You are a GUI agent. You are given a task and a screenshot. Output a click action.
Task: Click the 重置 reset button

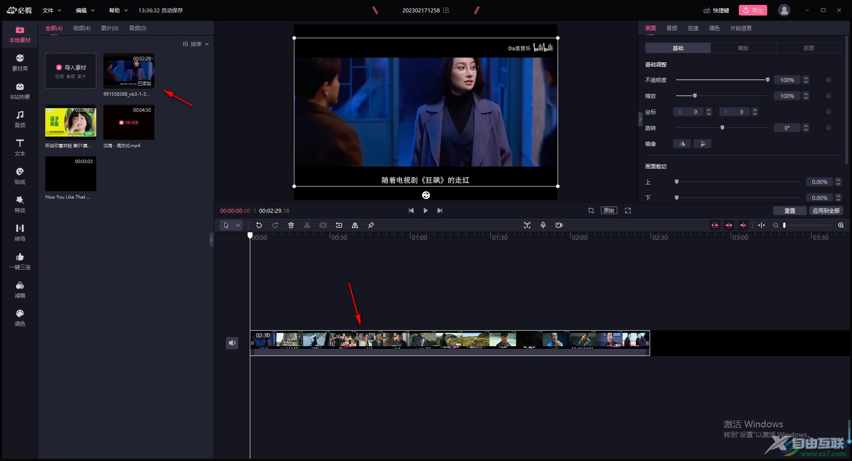point(790,211)
